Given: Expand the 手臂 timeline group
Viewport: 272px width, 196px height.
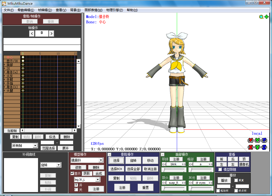Looking at the screenshot, I should tap(4, 79).
